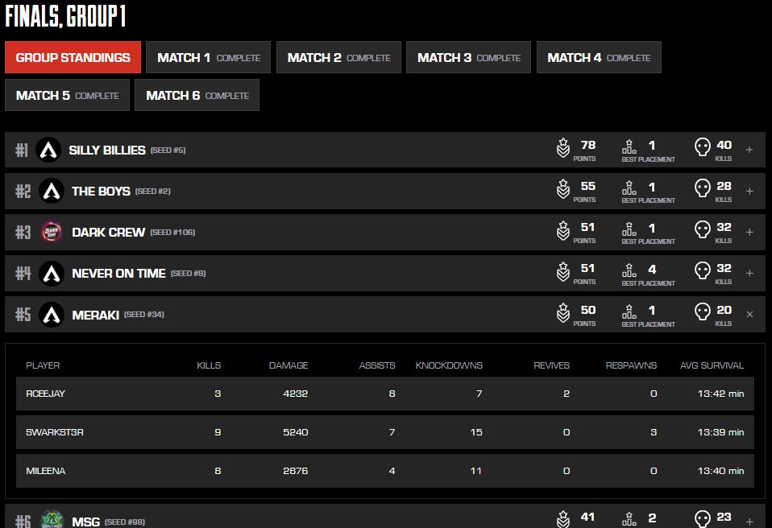This screenshot has width=772, height=528.
Task: Click Silly Billies kills skull icon
Action: tap(703, 147)
